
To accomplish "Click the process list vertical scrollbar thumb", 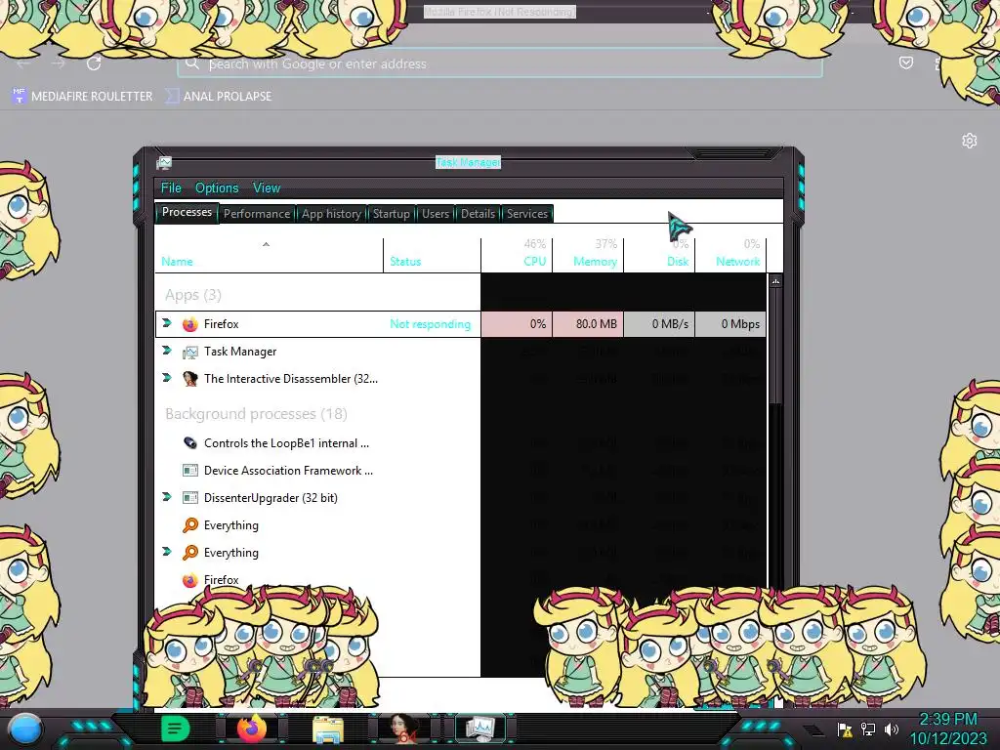I will [775, 346].
